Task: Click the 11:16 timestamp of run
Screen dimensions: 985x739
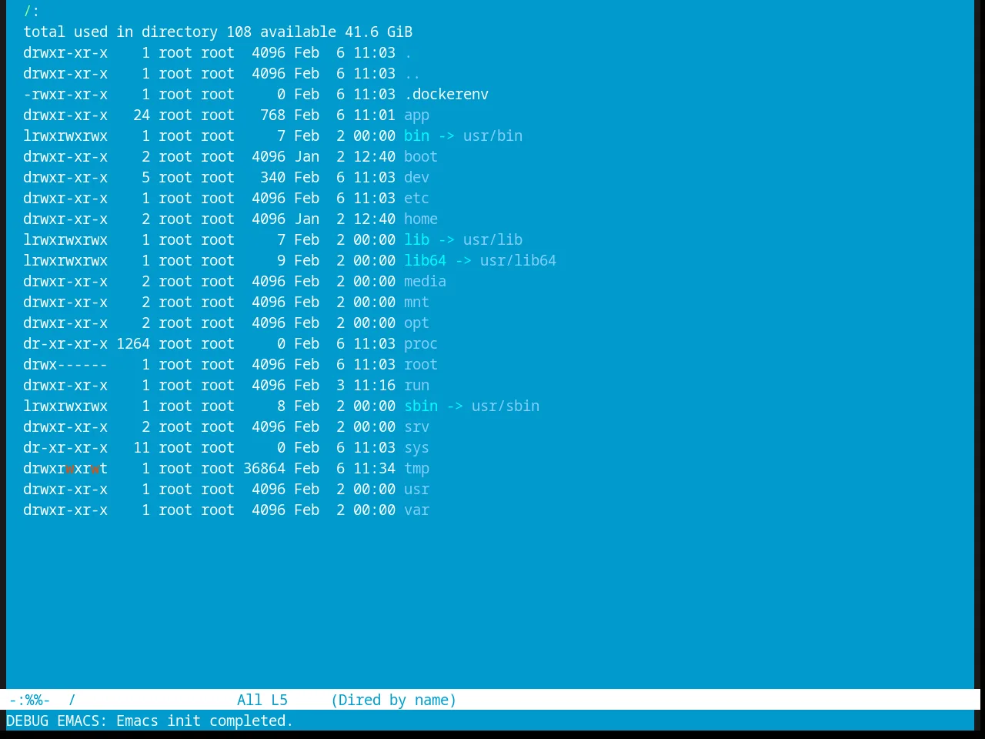Action: coord(374,385)
